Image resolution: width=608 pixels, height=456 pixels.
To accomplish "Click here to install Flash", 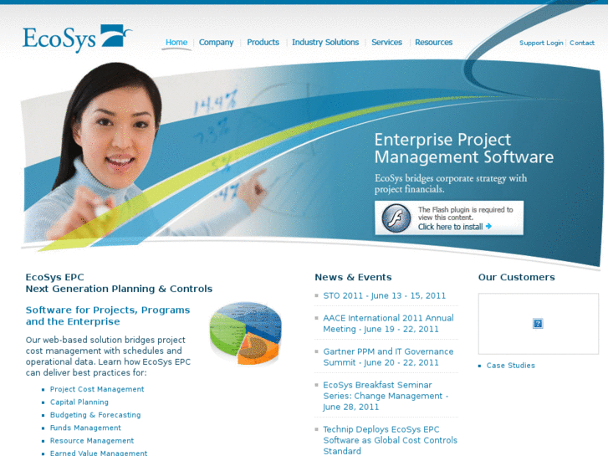I will (454, 227).
